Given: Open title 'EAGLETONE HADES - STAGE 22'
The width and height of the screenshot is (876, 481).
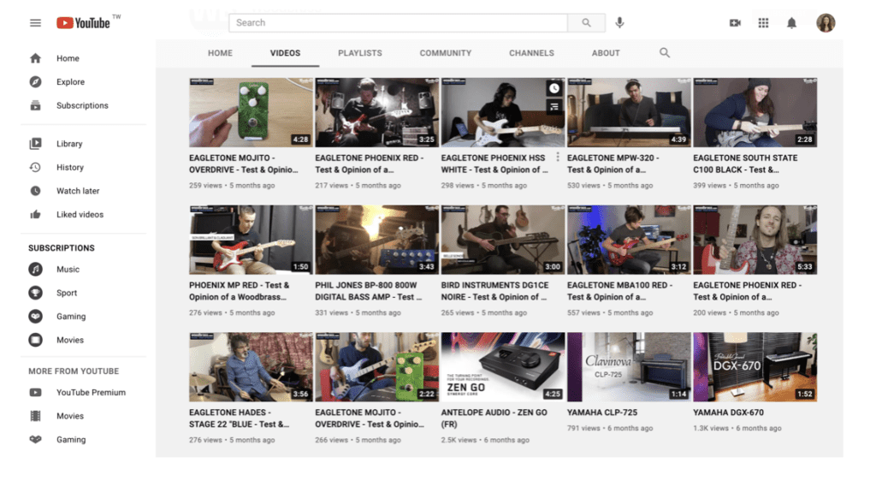Looking at the screenshot, I should [x=240, y=419].
